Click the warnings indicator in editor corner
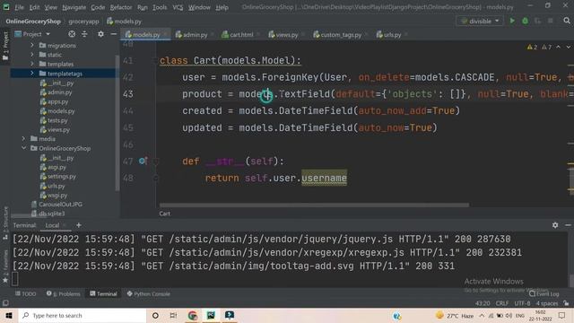Image resolution: width=574 pixels, height=323 pixels. (x=539, y=48)
